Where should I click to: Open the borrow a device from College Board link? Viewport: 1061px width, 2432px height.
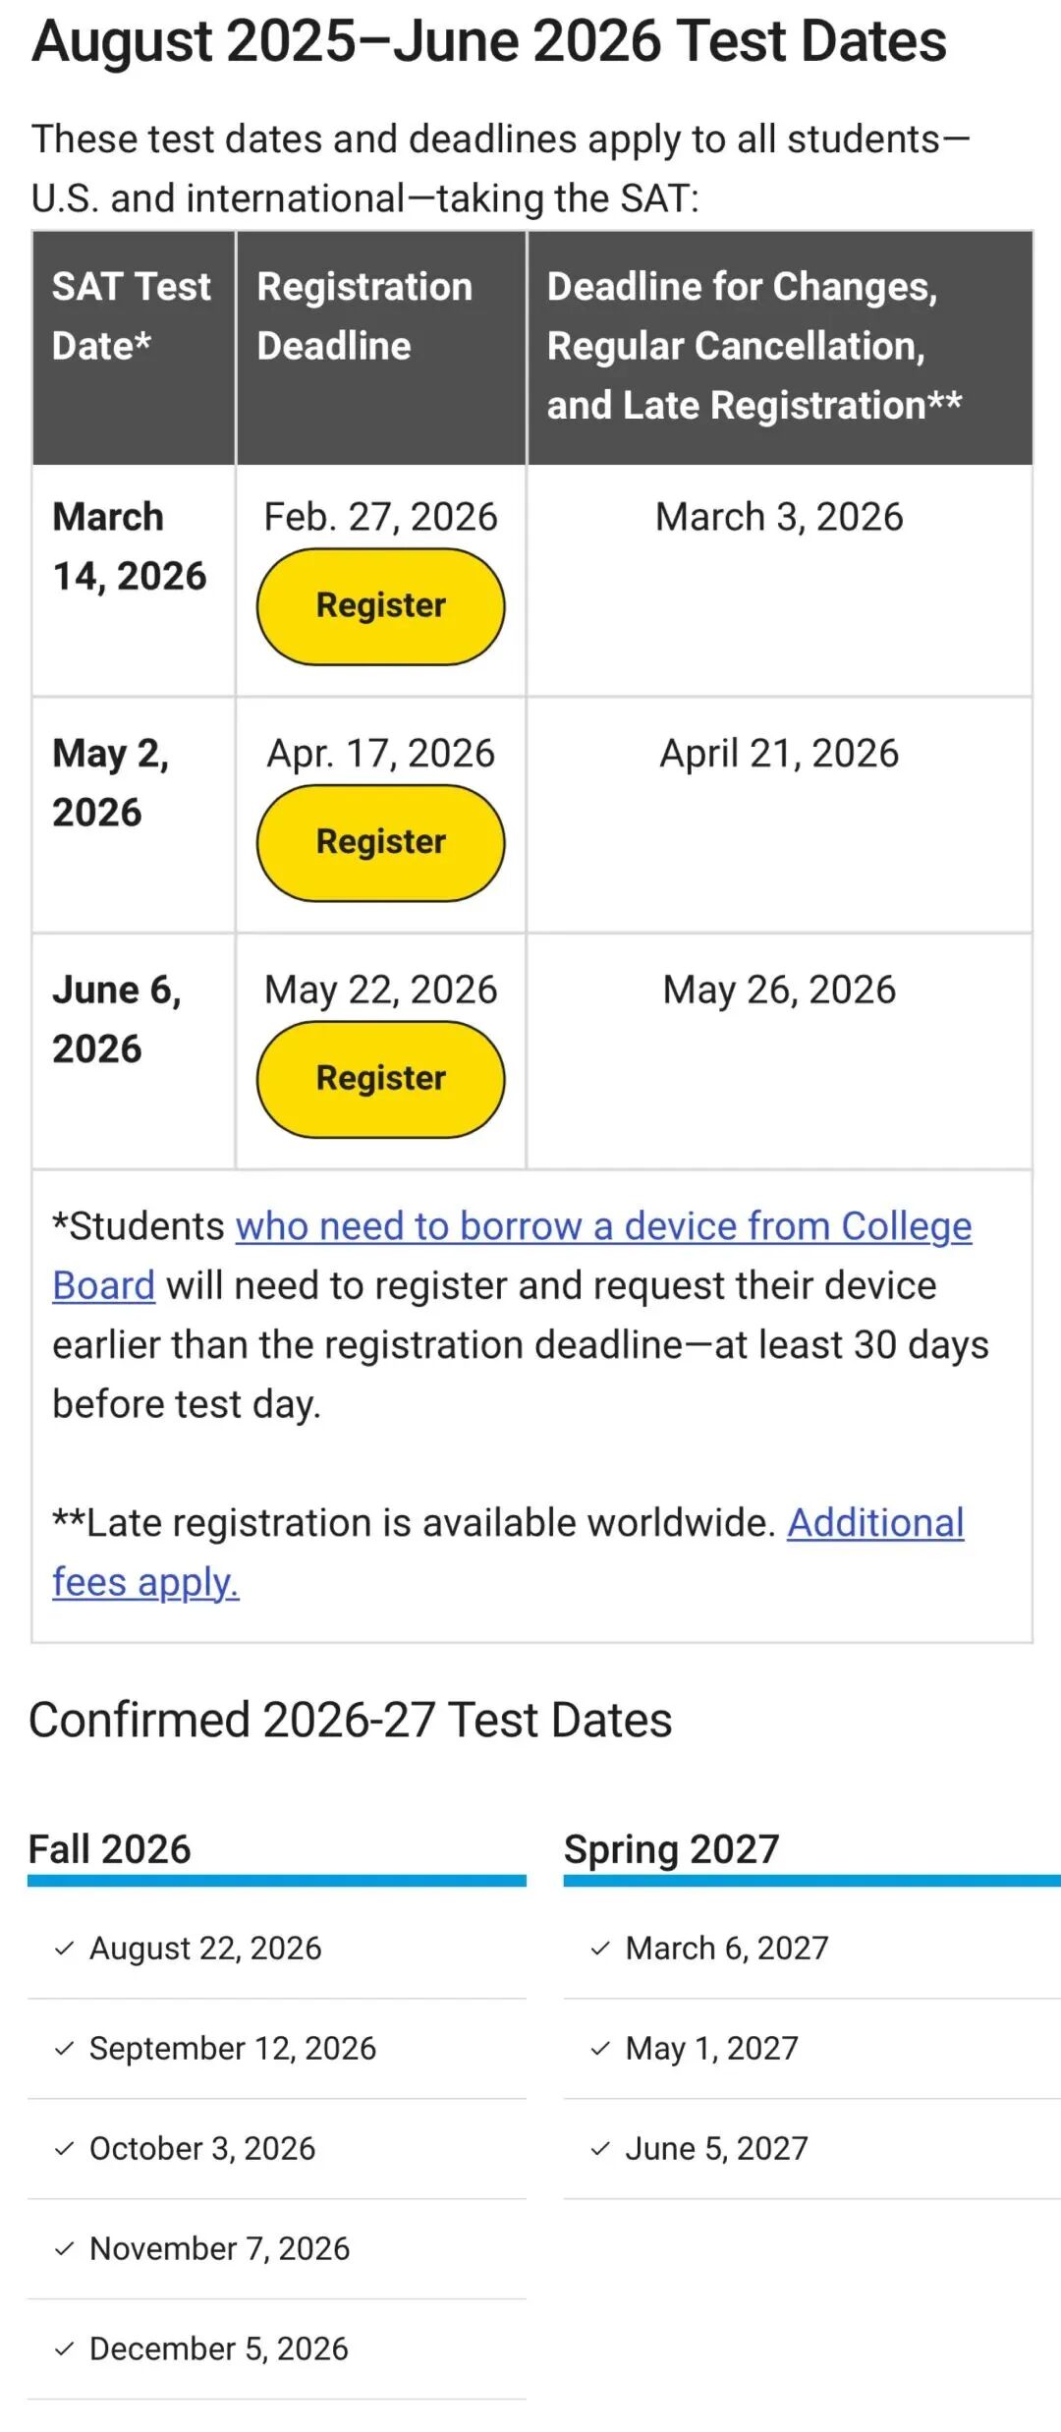[x=602, y=1226]
